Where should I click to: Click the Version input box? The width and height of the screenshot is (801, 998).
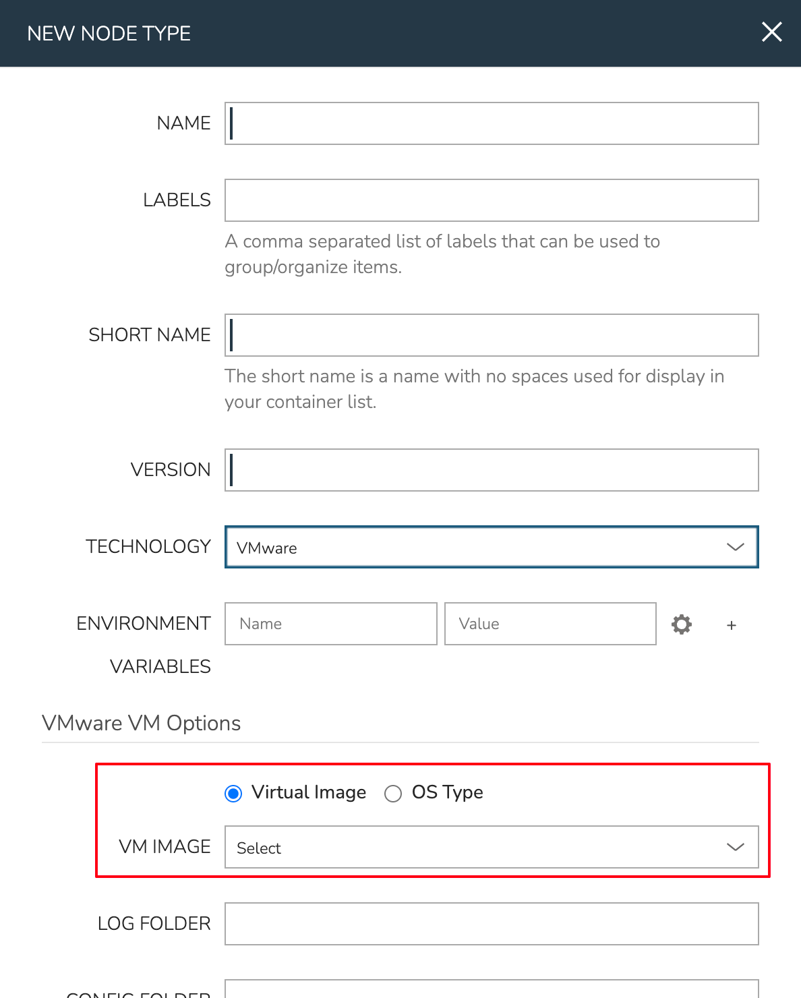click(x=492, y=470)
